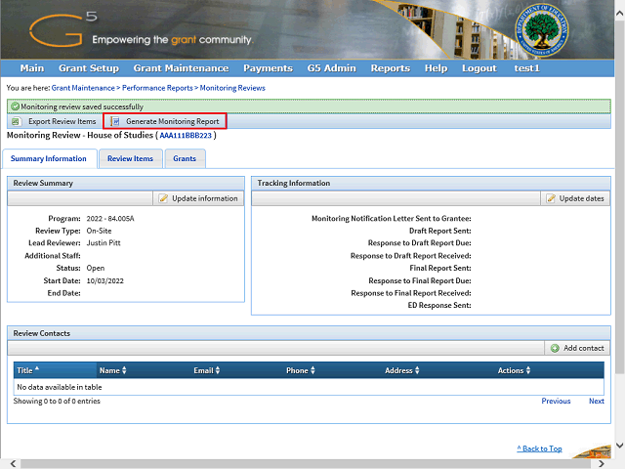625x469 pixels.
Task: Sort contacts by Email column
Action: pos(206,370)
